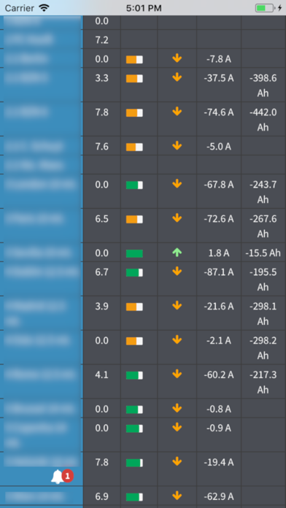
Task: Click the down arrow beside -5.0 A
Action: 177,146
